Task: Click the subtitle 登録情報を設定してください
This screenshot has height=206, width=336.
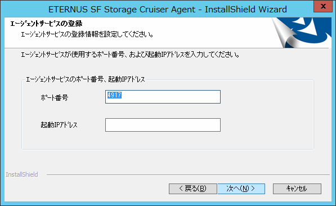Action: [x=87, y=34]
